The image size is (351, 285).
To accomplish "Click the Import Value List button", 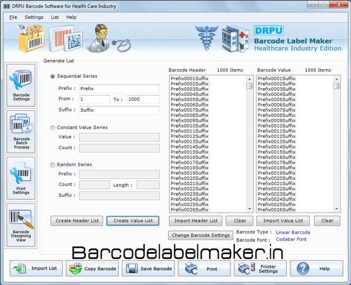I will click(x=283, y=221).
